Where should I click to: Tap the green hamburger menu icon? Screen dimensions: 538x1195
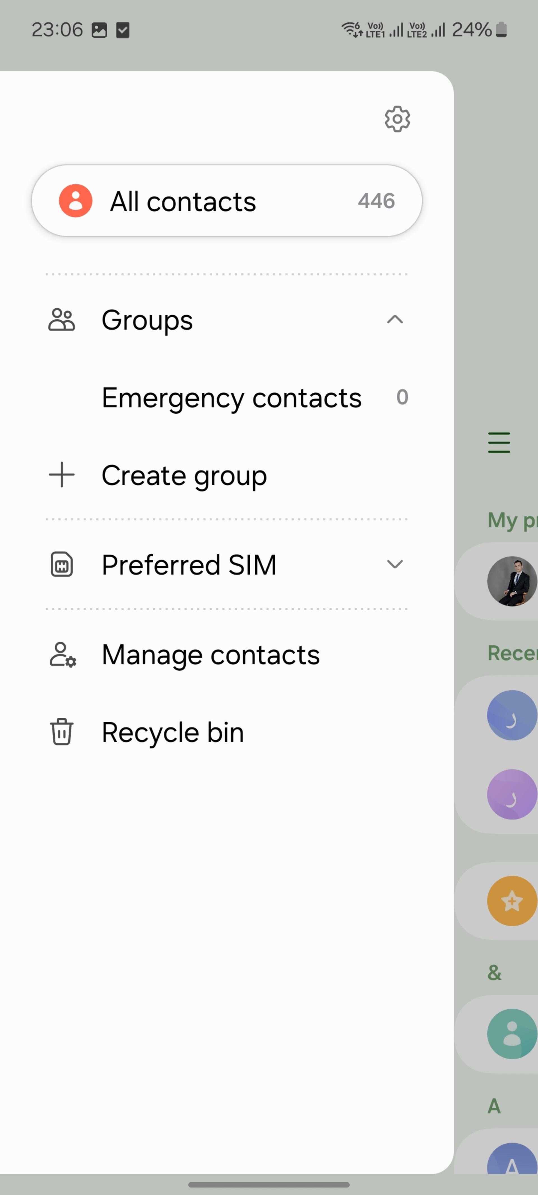(499, 442)
